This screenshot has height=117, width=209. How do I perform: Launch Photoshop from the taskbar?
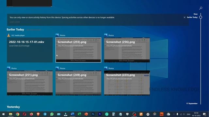(x=93, y=114)
